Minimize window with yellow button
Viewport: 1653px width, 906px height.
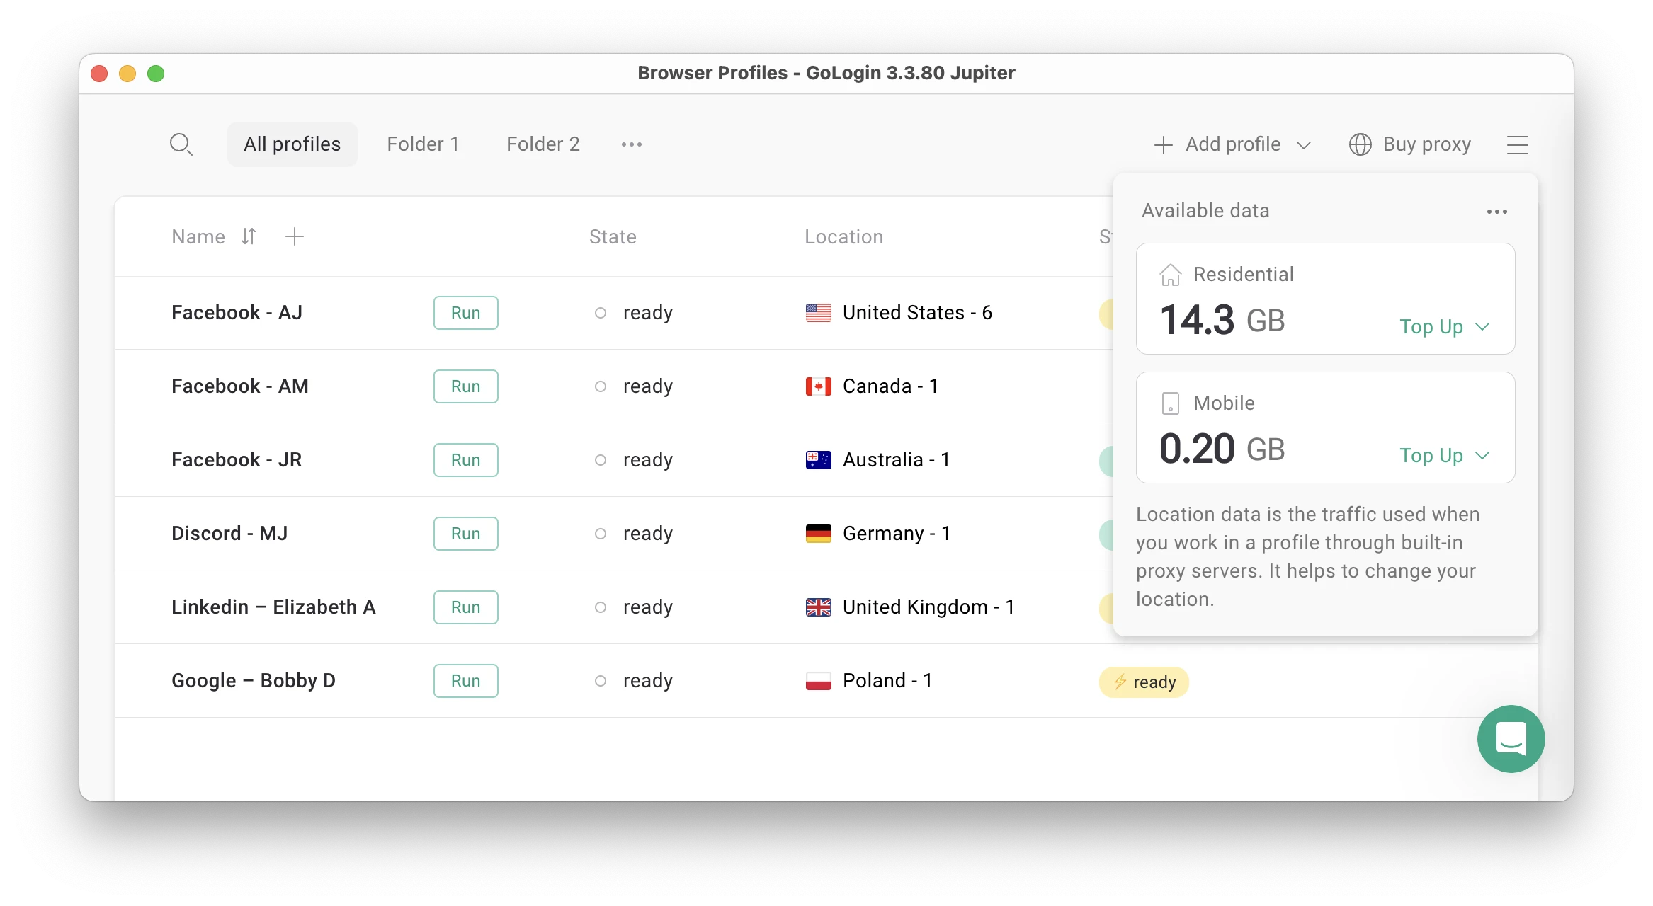(x=127, y=74)
